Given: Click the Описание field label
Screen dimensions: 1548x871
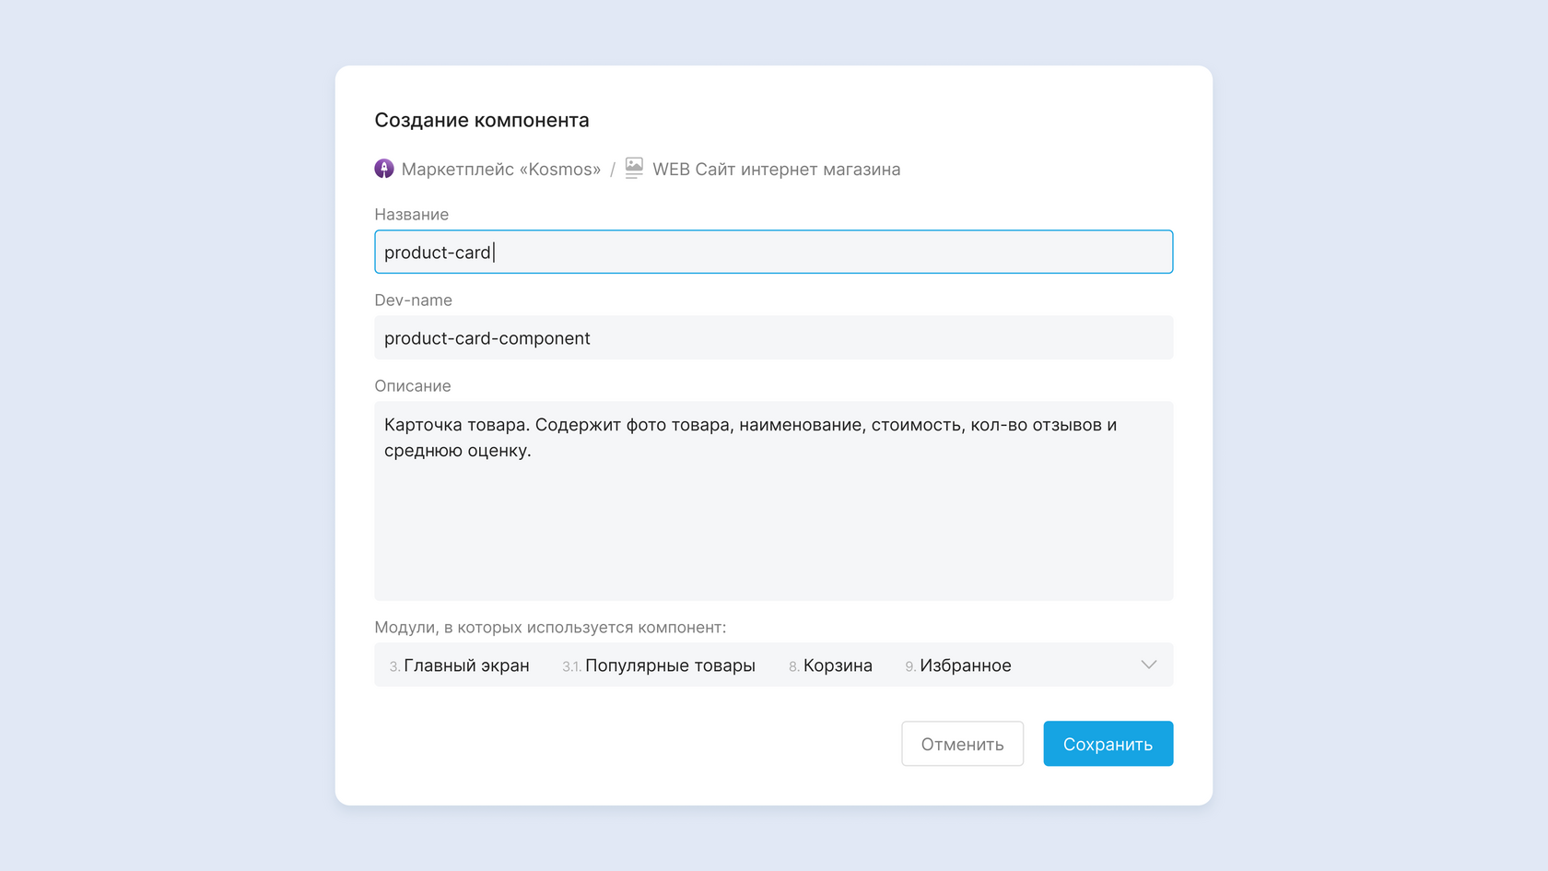Looking at the screenshot, I should pos(413,386).
